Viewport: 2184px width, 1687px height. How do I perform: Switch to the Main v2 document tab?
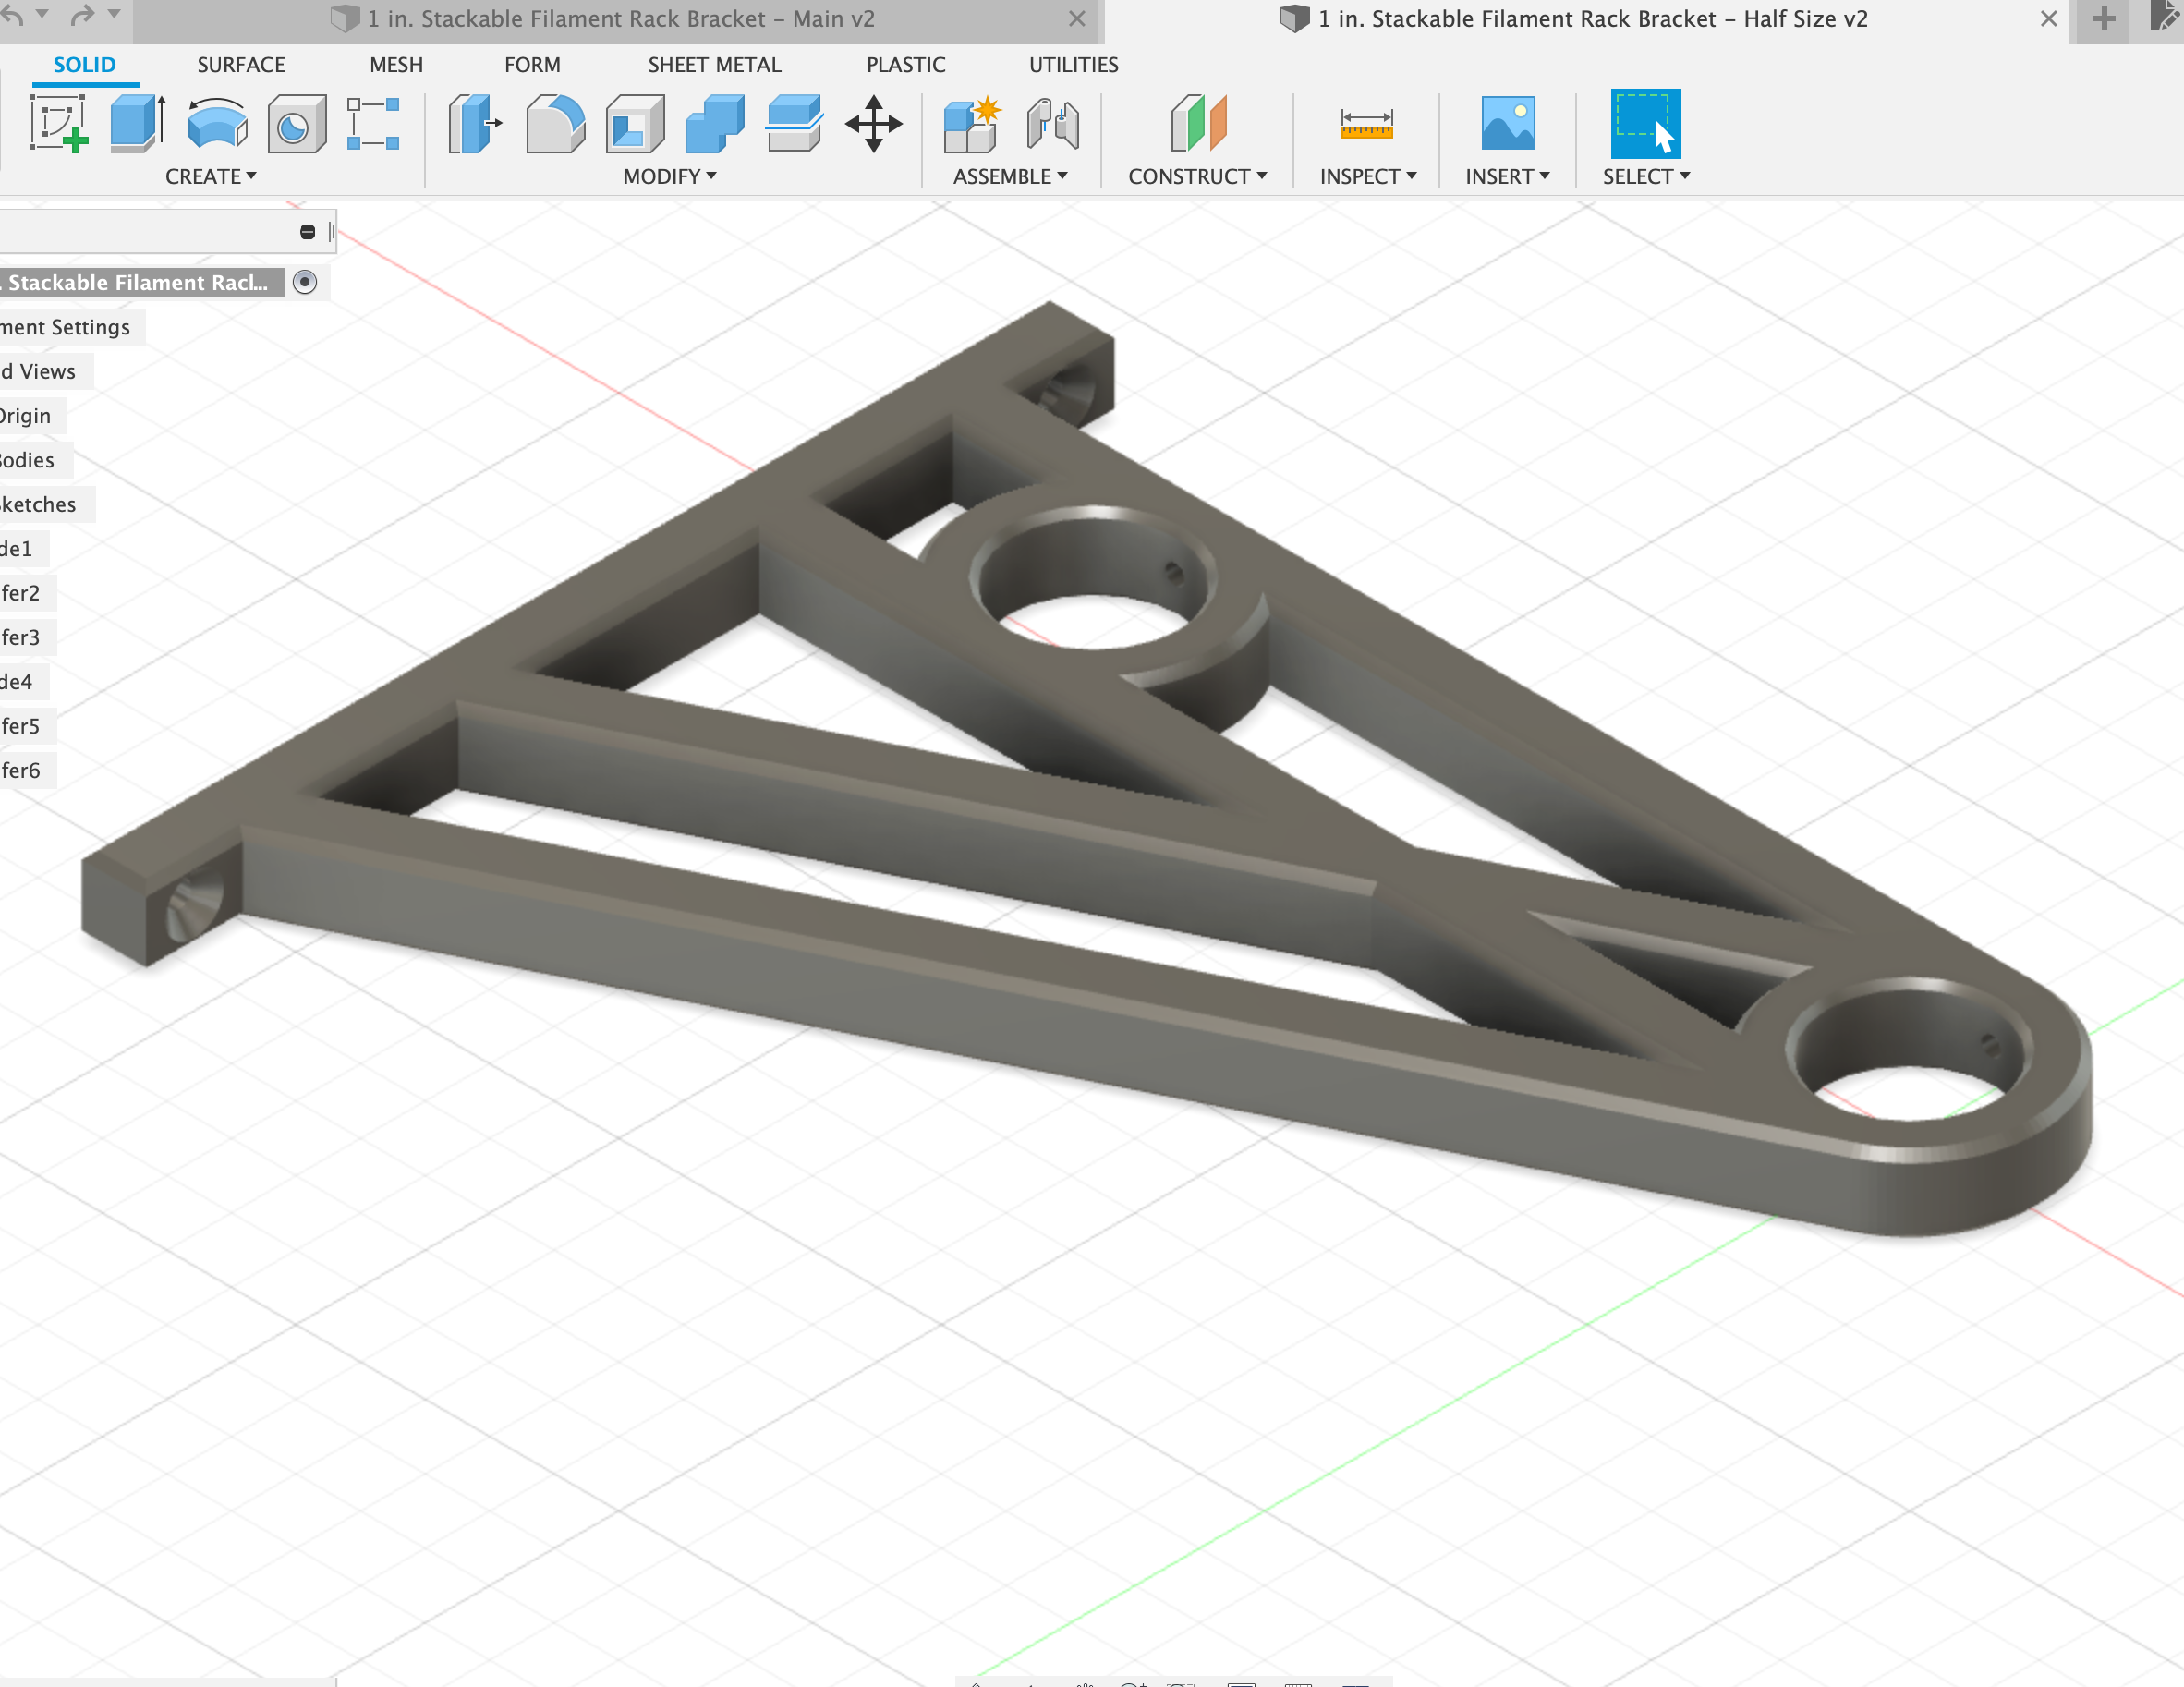617,20
